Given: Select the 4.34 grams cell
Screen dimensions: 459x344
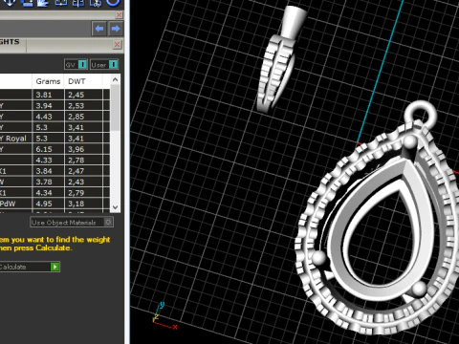Looking at the screenshot, I should pyautogui.click(x=48, y=192).
